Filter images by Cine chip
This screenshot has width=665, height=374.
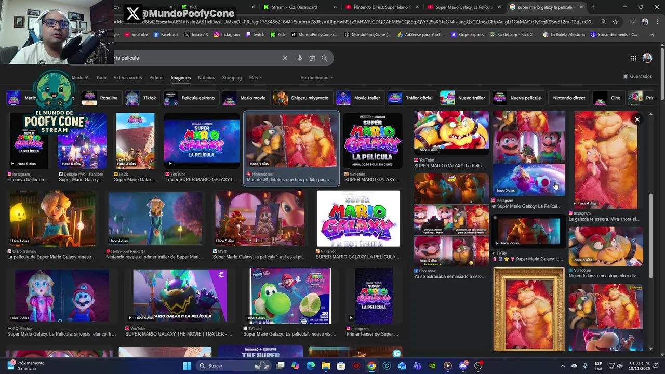click(x=608, y=98)
